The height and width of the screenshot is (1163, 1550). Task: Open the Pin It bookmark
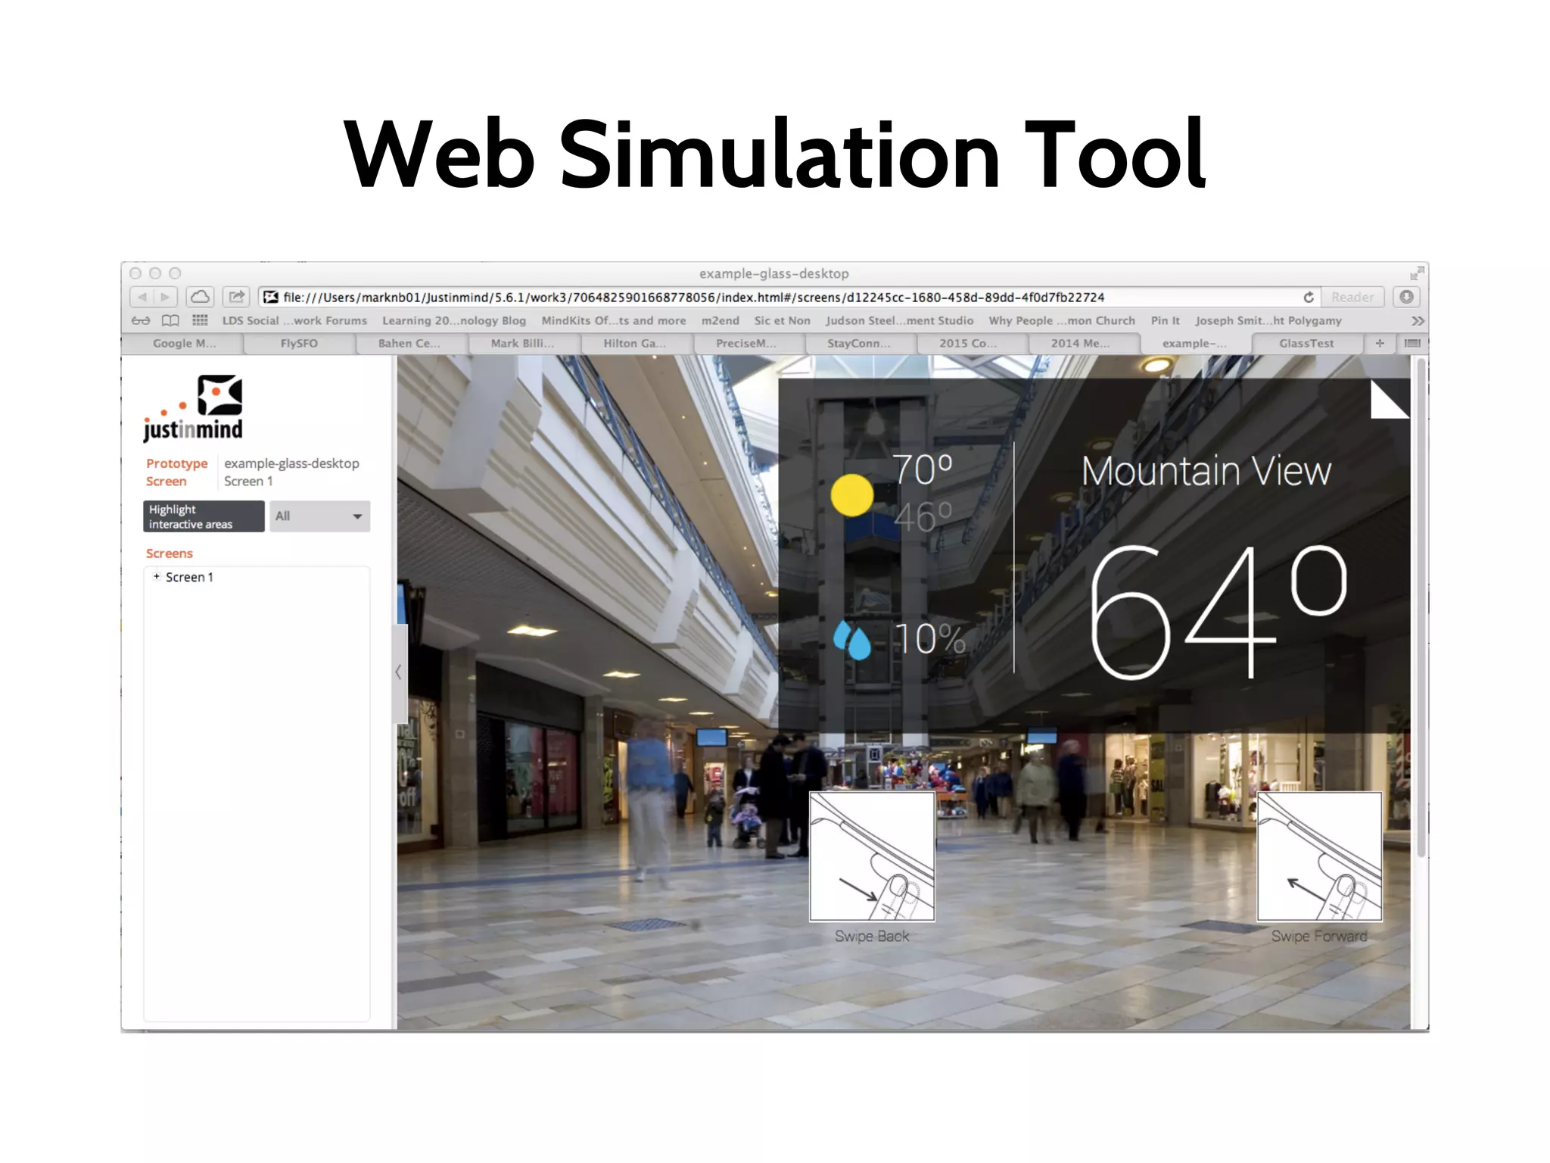[x=1165, y=320]
